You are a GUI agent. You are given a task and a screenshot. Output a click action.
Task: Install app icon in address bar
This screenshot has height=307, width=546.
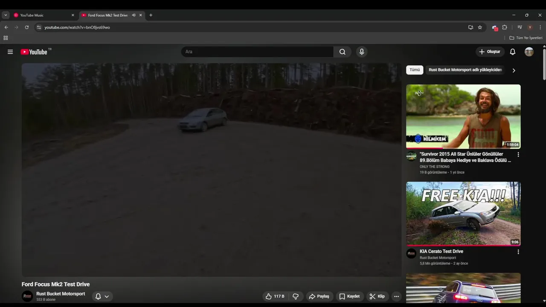[x=470, y=27]
